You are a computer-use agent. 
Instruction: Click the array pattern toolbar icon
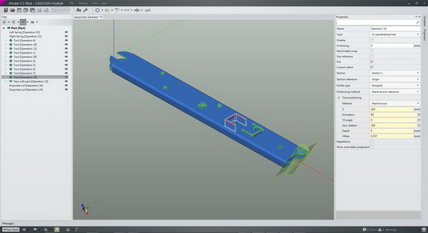(127, 10)
